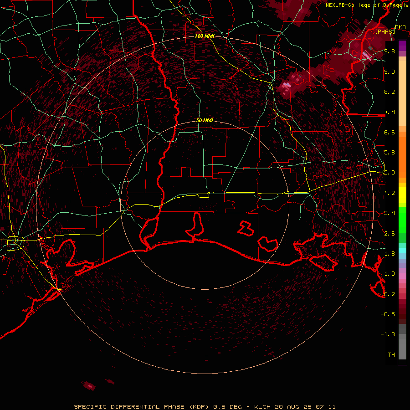The width and height of the screenshot is (410, 410).
Task: Click the 100 NMI range ring label
Action: point(205,36)
